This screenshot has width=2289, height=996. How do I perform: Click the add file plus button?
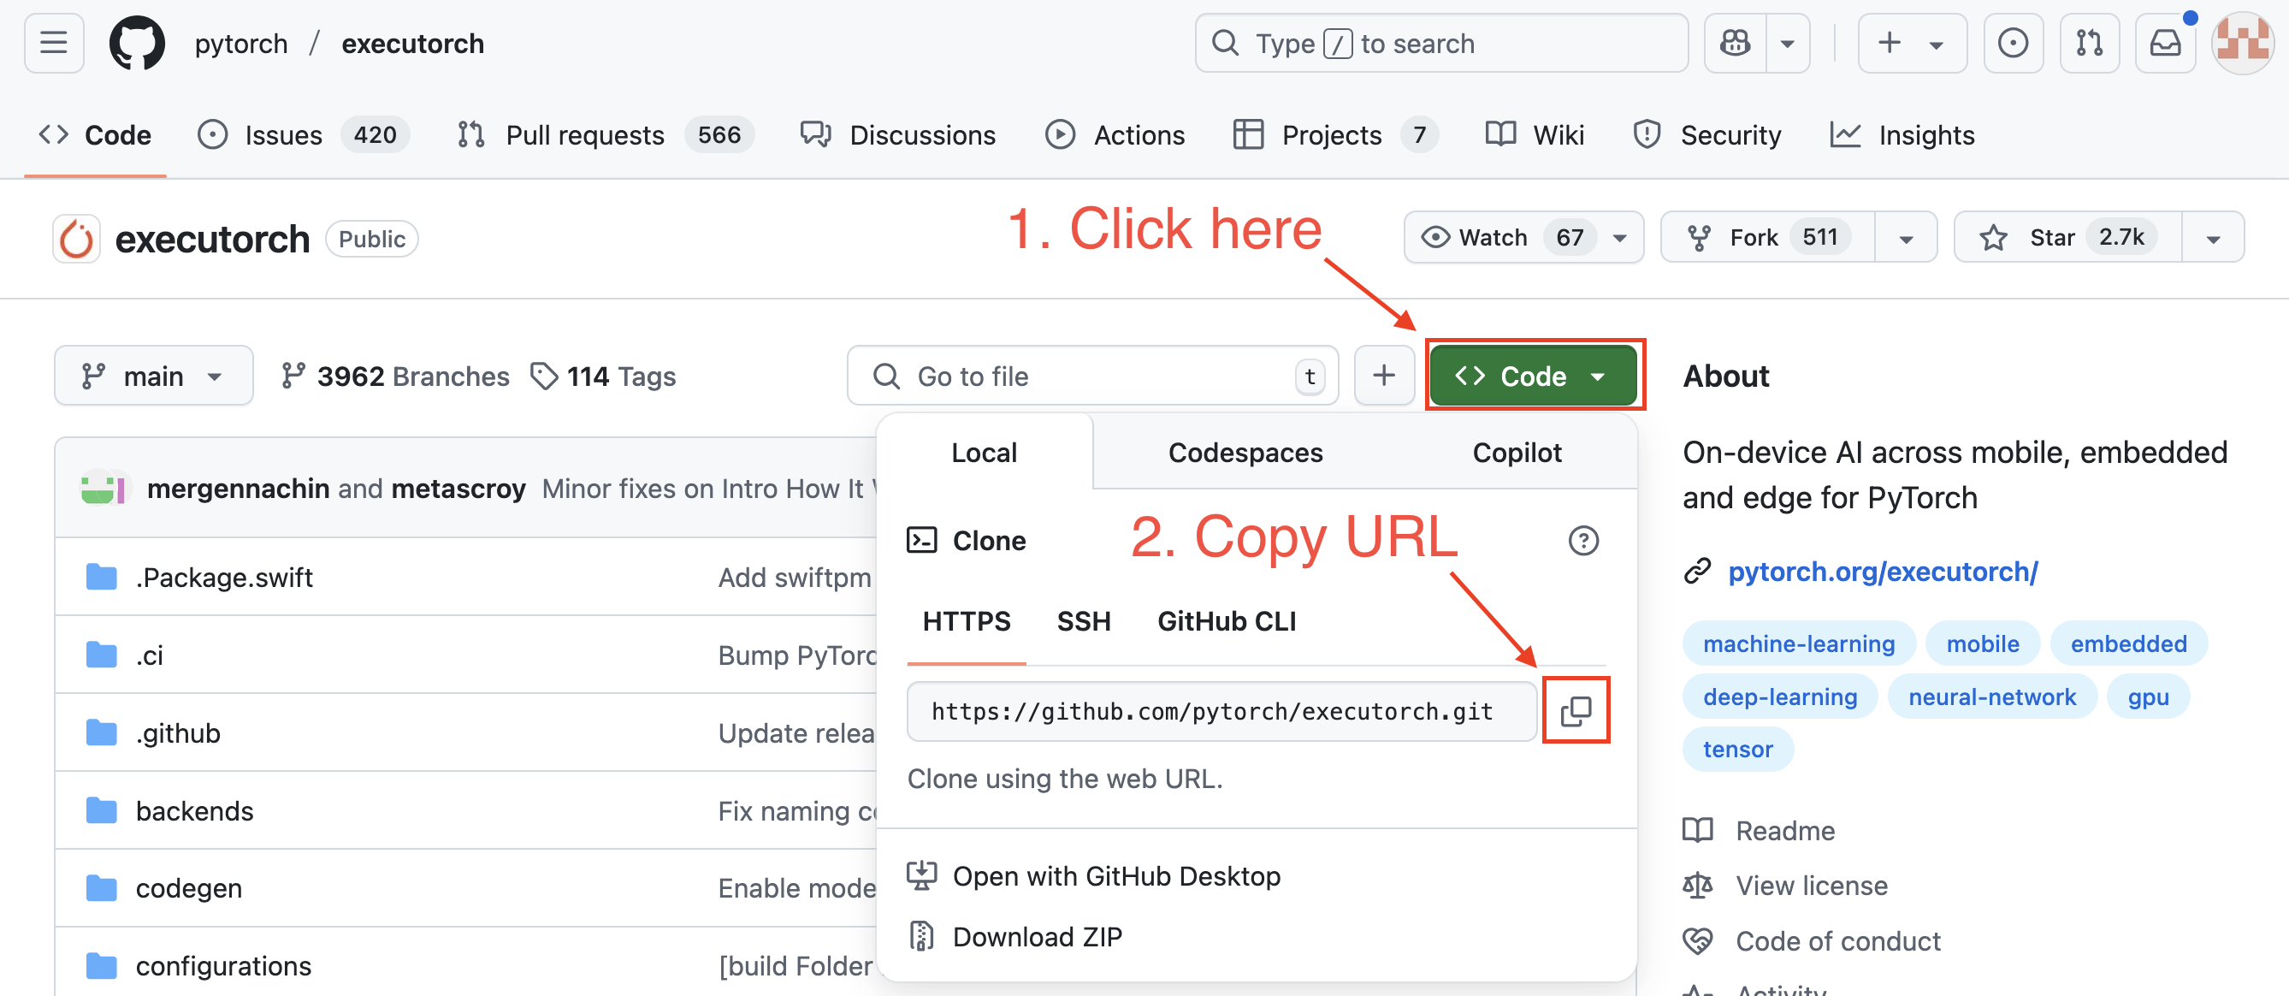(x=1383, y=376)
